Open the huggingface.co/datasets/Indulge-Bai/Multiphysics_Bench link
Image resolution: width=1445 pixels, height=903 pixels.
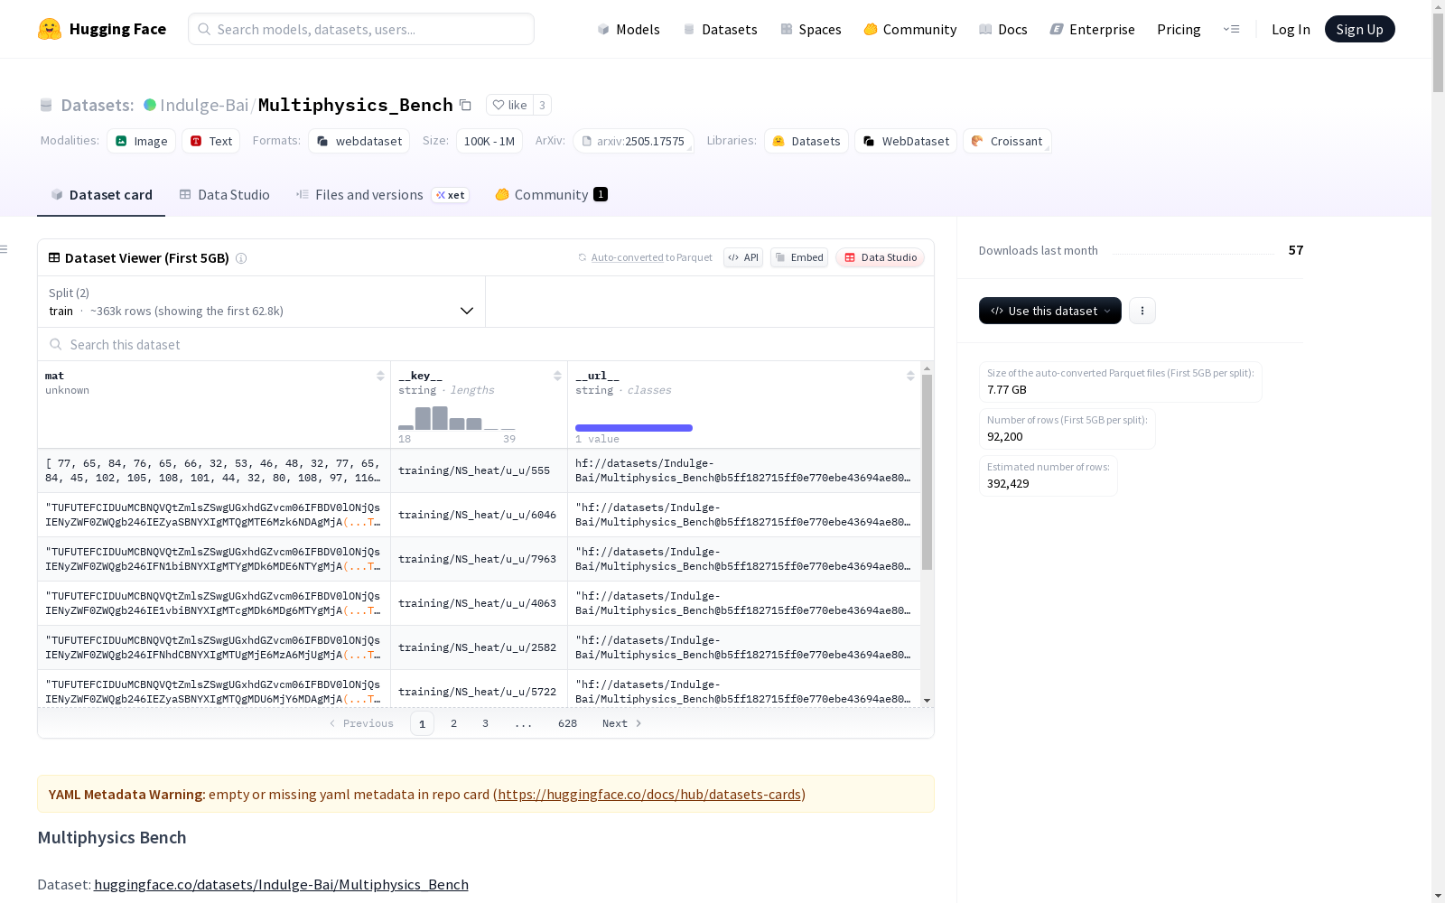(281, 885)
